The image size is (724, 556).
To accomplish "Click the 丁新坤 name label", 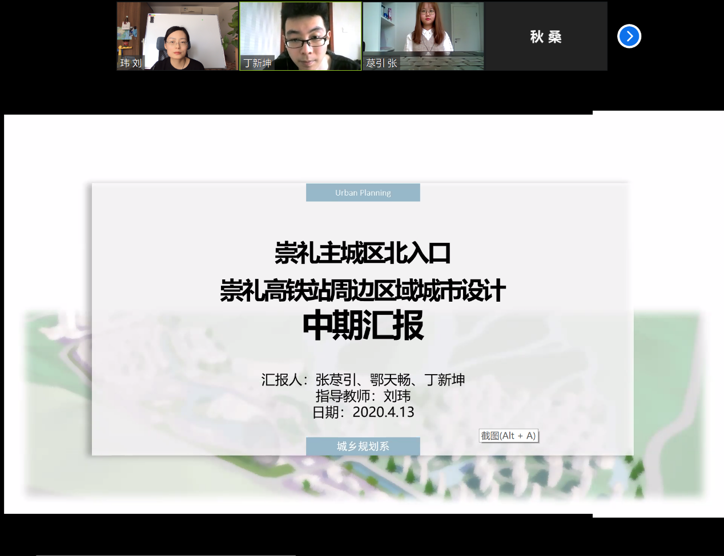I will (258, 63).
